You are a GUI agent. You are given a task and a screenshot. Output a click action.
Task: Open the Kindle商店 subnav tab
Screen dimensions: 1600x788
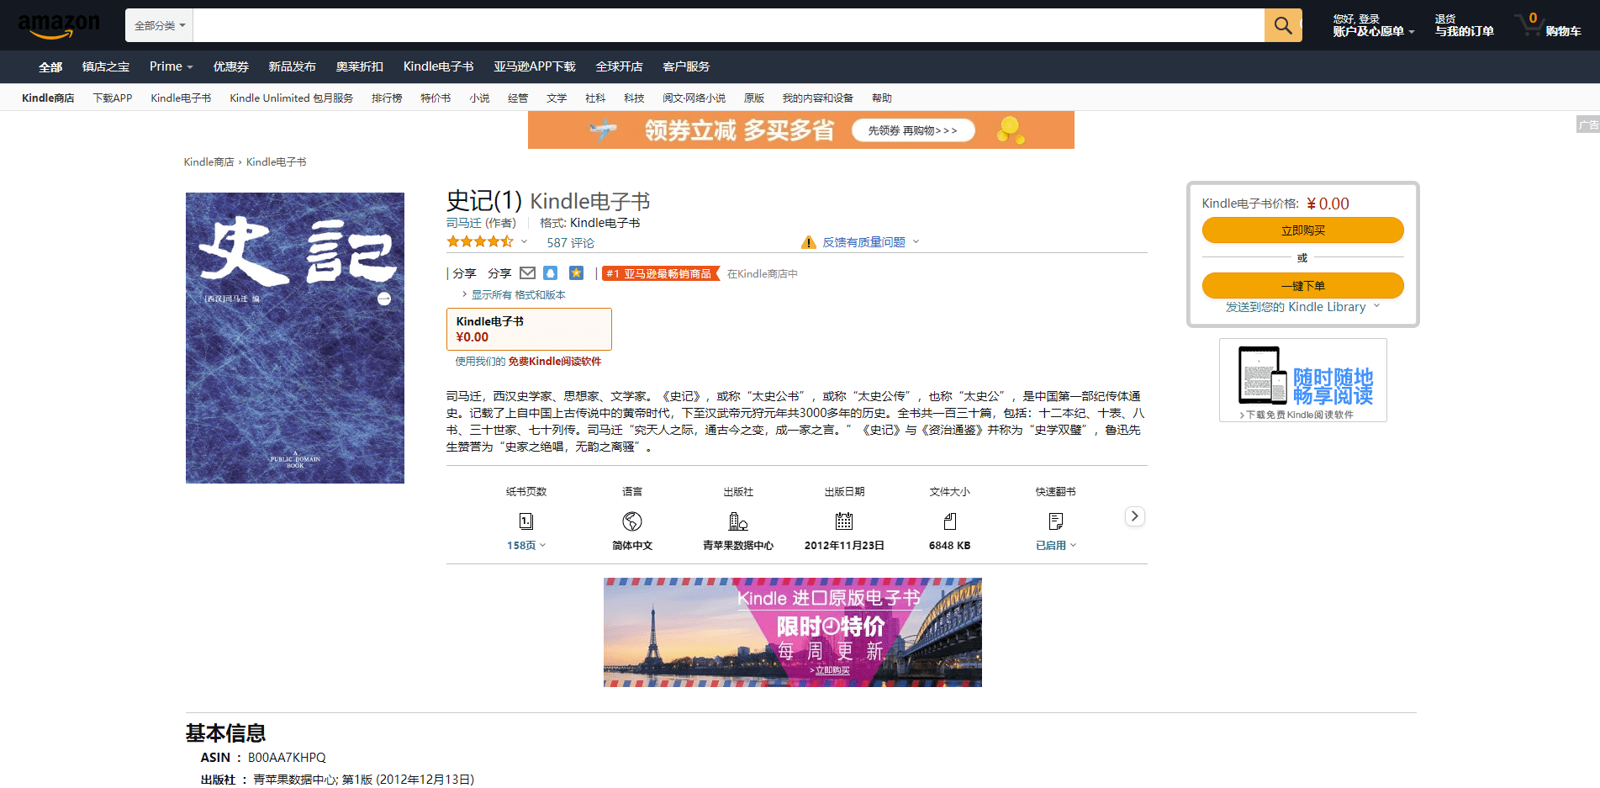point(48,98)
